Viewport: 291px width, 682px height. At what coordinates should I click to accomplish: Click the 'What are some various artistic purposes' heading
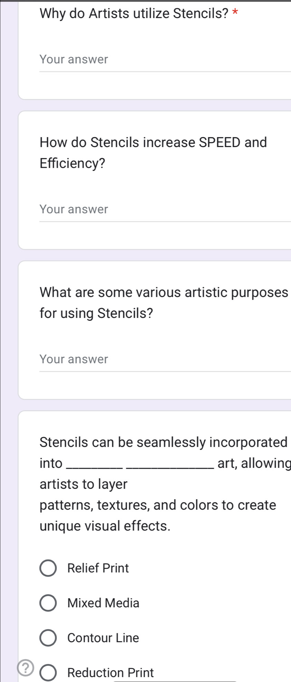[x=164, y=292]
